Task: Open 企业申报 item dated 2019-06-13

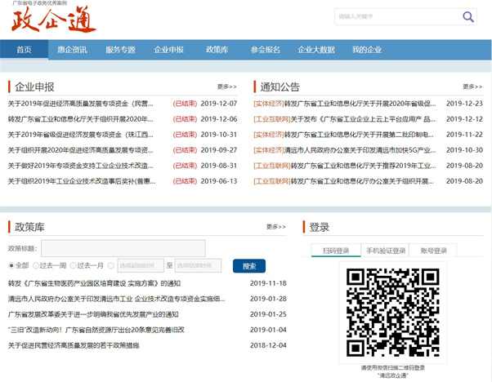Action: click(x=82, y=181)
